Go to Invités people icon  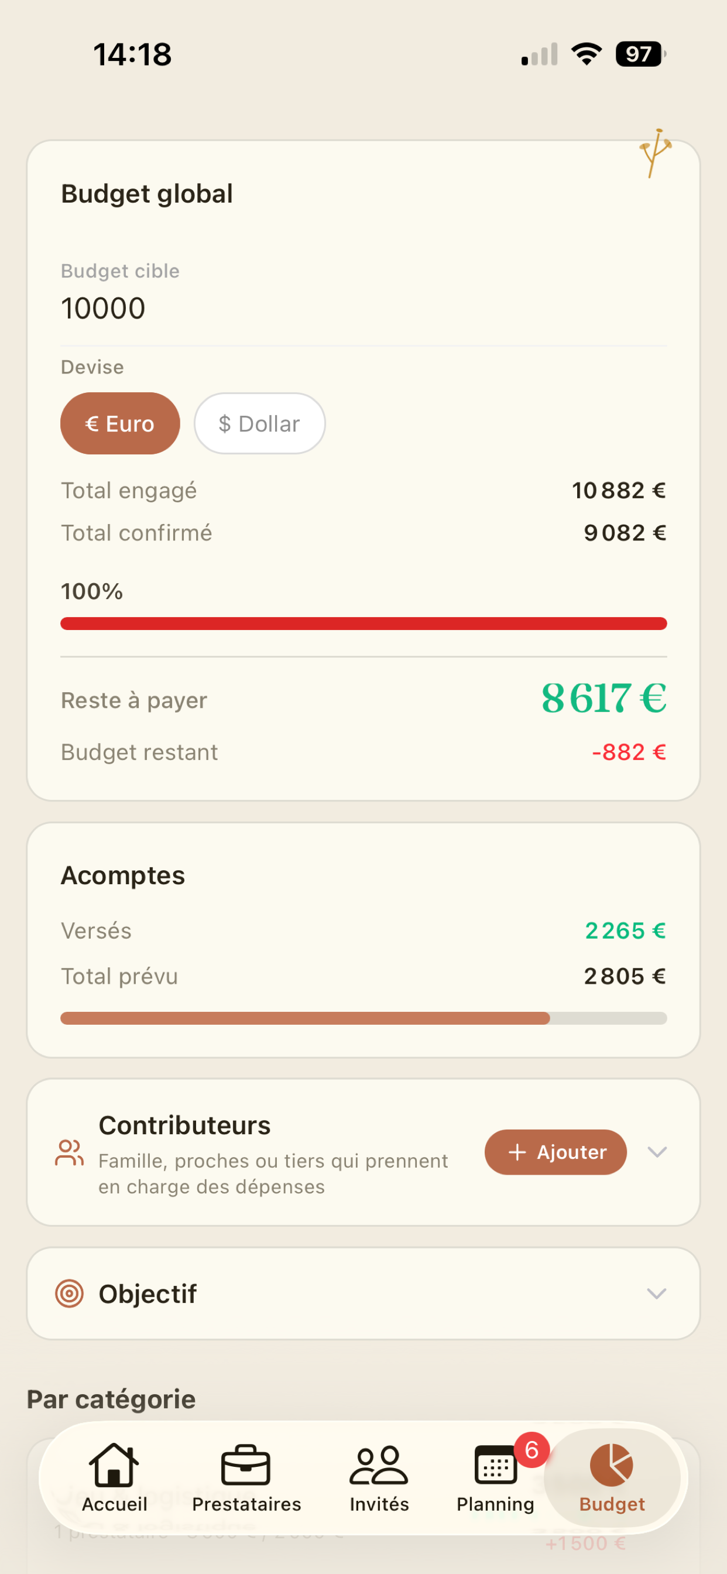click(x=379, y=1464)
